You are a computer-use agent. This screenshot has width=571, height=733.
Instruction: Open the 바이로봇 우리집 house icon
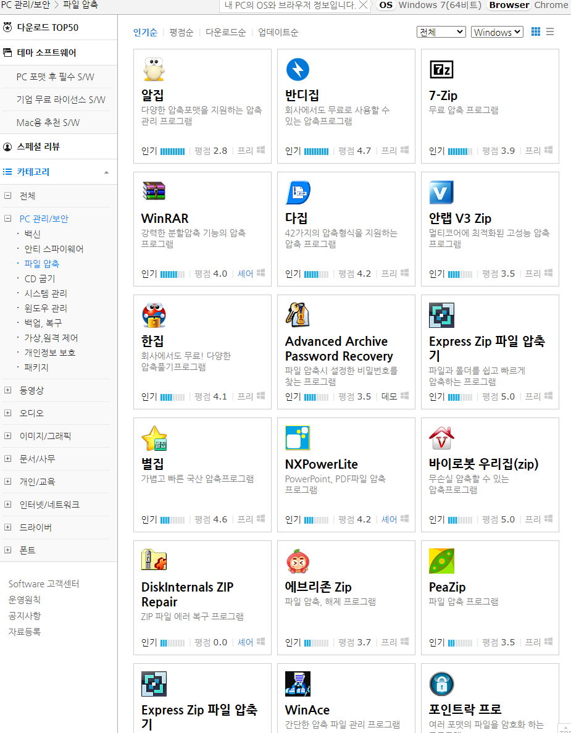coord(441,438)
